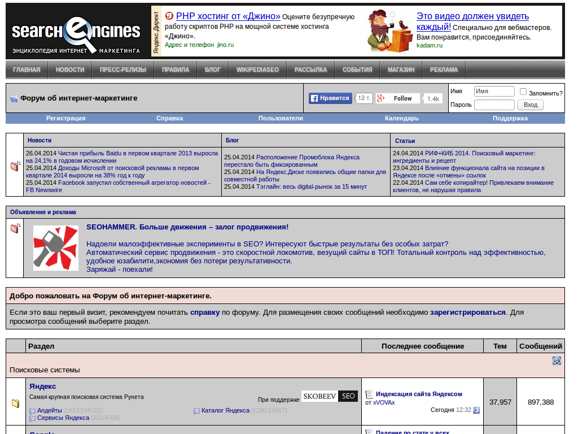
Task: Click the SEOHAMMER hammer logo image
Action: coord(55,248)
